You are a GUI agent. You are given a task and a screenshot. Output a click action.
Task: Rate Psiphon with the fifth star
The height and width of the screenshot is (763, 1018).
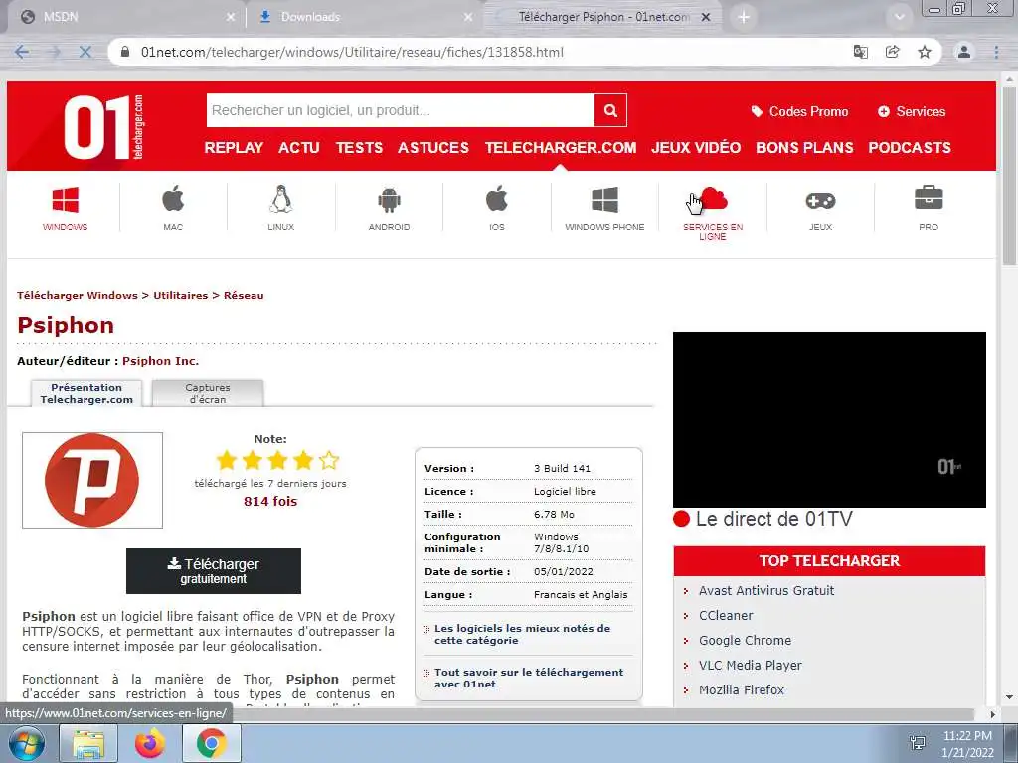click(x=329, y=460)
